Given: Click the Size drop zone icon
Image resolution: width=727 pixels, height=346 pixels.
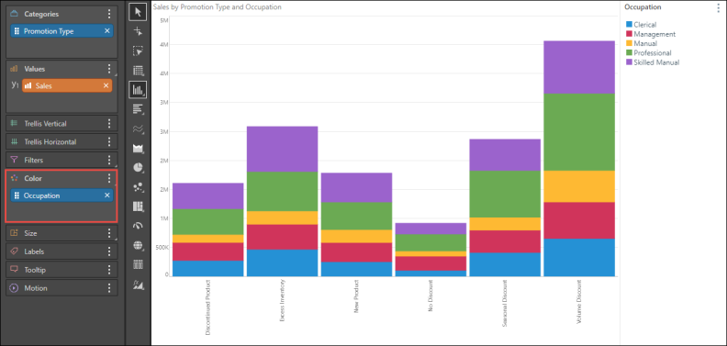Looking at the screenshot, I should click(15, 233).
